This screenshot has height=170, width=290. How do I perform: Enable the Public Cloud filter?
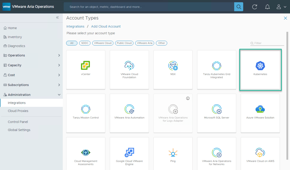[124, 43]
